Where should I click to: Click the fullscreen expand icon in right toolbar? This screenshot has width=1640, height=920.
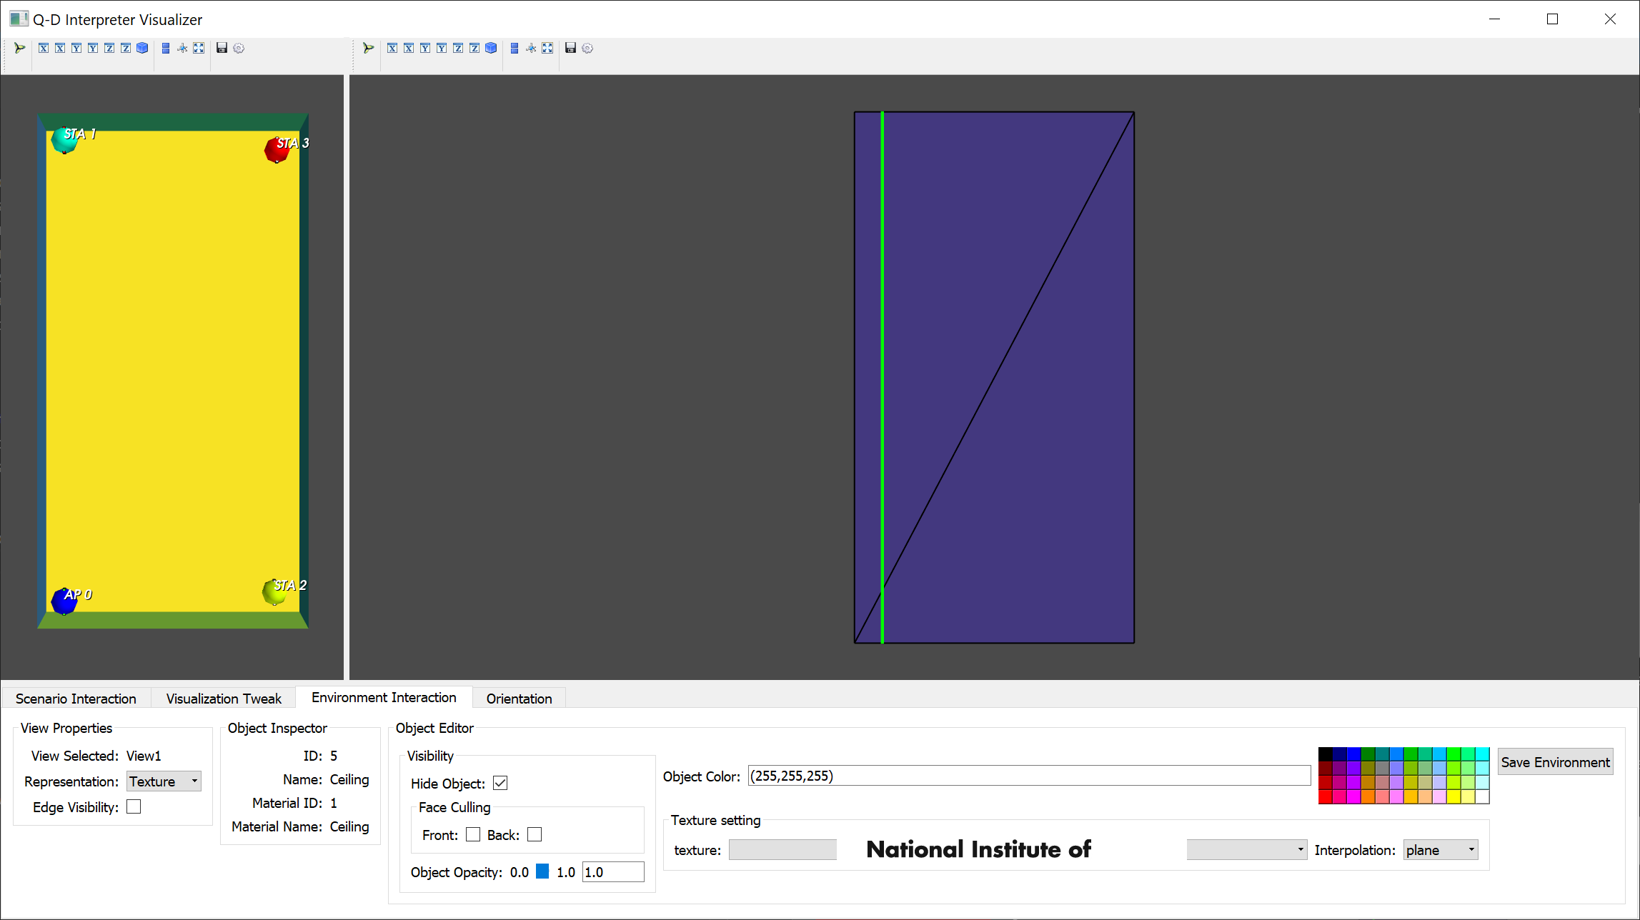point(547,48)
